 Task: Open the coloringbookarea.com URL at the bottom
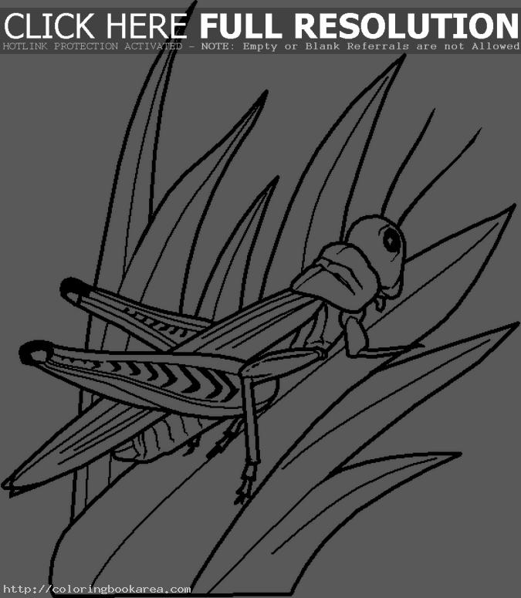point(96,590)
